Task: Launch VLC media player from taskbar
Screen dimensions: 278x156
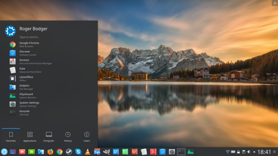Action: click(x=88, y=151)
